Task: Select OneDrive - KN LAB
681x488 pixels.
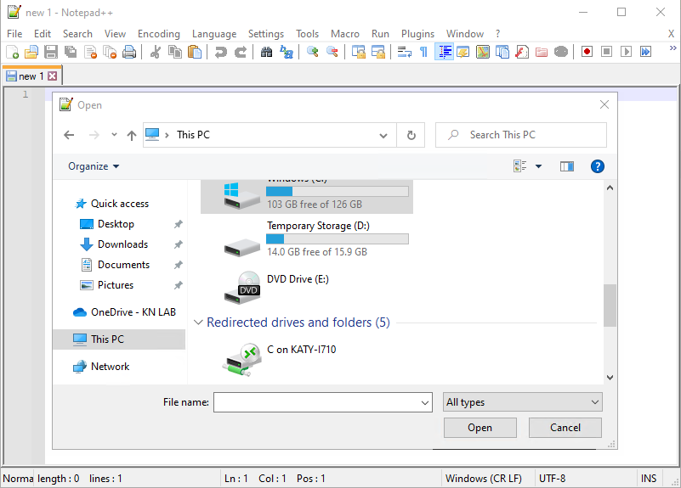Action: pos(133,312)
